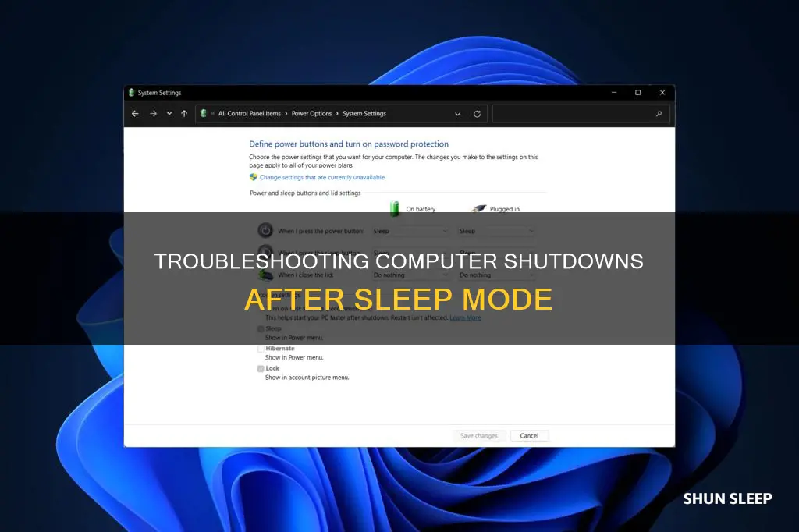The image size is (799, 532).
Task: Go back with the left arrow button
Action: [x=135, y=114]
